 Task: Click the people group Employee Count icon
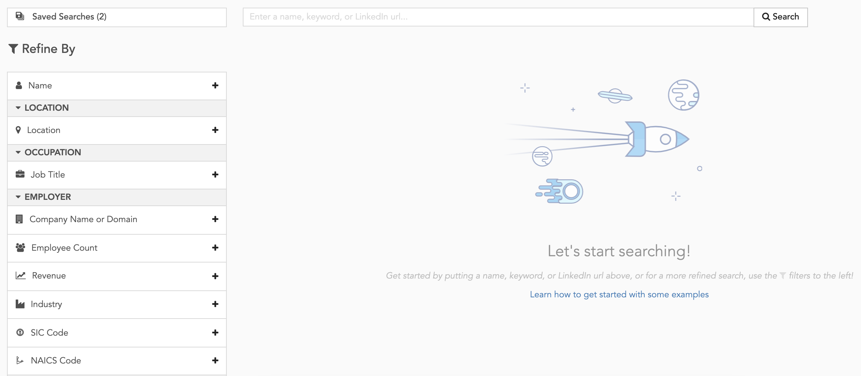pos(20,248)
